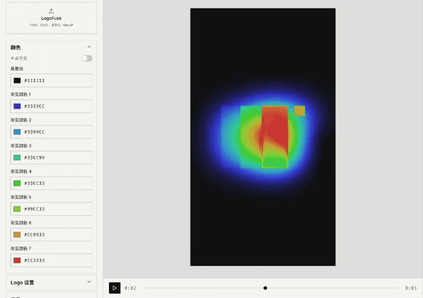This screenshot has height=298, width=423.
Task: Click the #111111 background hex field
Action: (x=52, y=80)
